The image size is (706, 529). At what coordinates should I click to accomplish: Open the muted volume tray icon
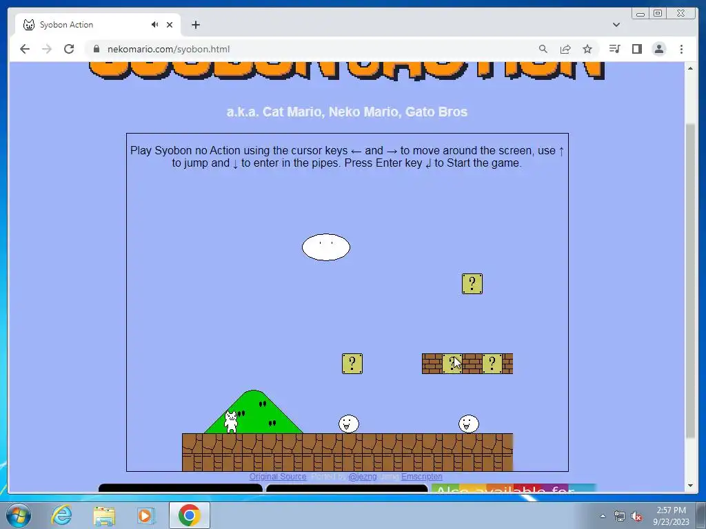636,516
